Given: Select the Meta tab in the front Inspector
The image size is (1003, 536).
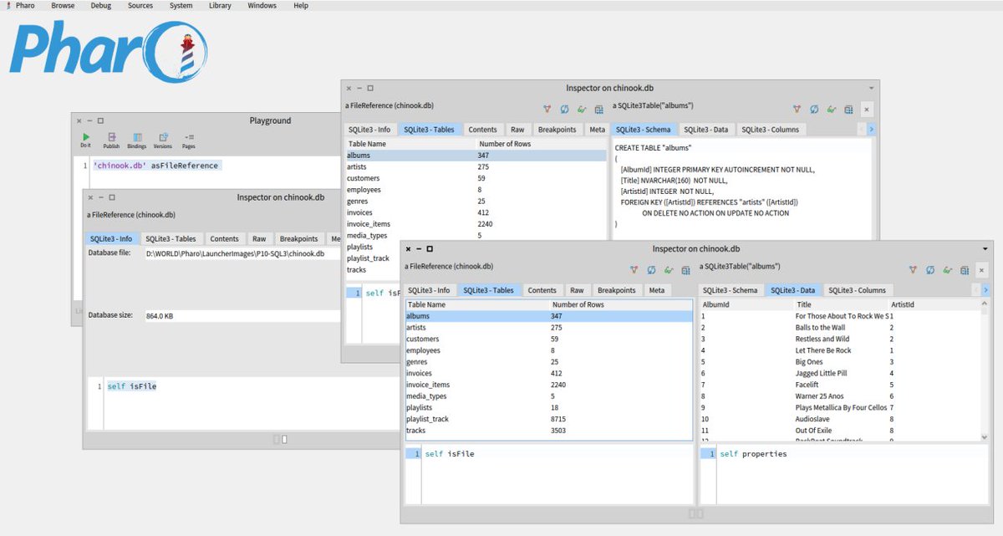Looking at the screenshot, I should click(657, 290).
